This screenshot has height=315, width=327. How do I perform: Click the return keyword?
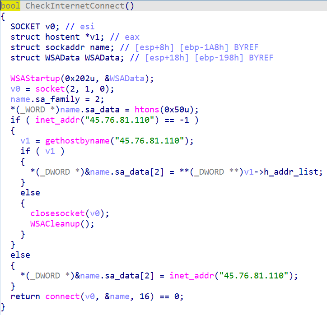[25, 296]
